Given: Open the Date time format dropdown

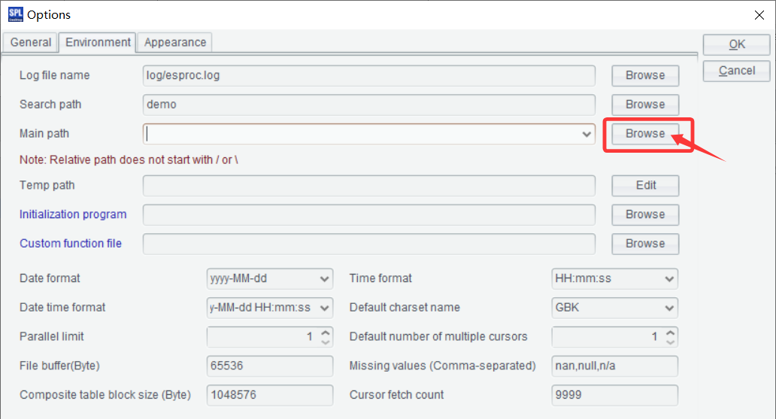Looking at the screenshot, I should 325,308.
